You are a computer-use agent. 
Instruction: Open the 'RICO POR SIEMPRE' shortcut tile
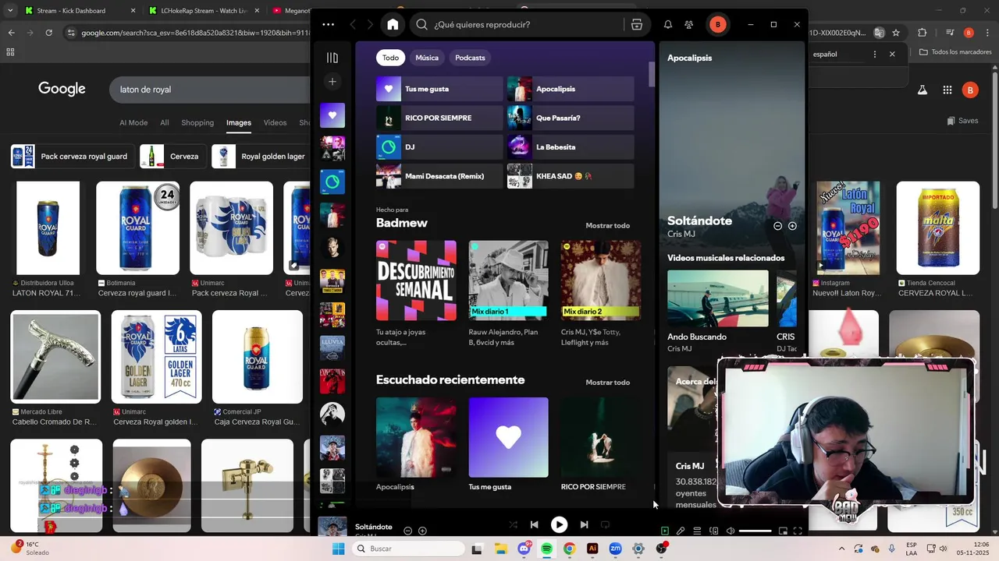point(439,118)
